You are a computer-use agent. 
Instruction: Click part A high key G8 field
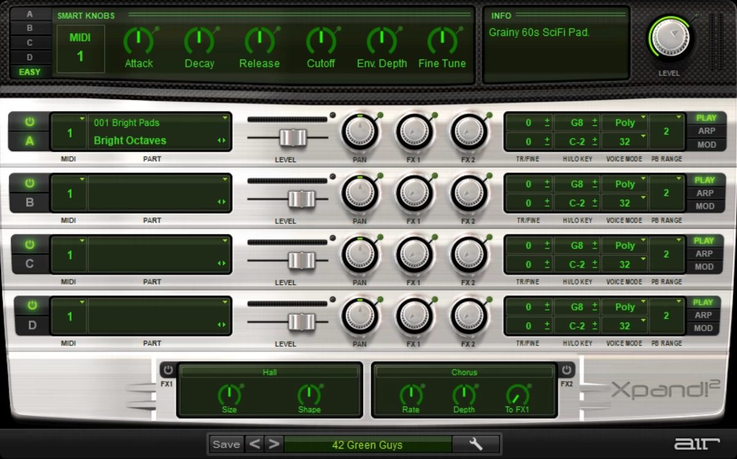(577, 123)
